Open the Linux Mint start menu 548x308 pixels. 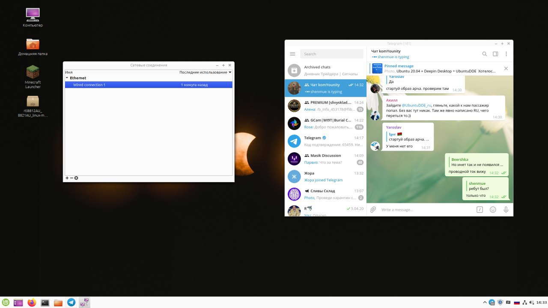tap(6, 302)
